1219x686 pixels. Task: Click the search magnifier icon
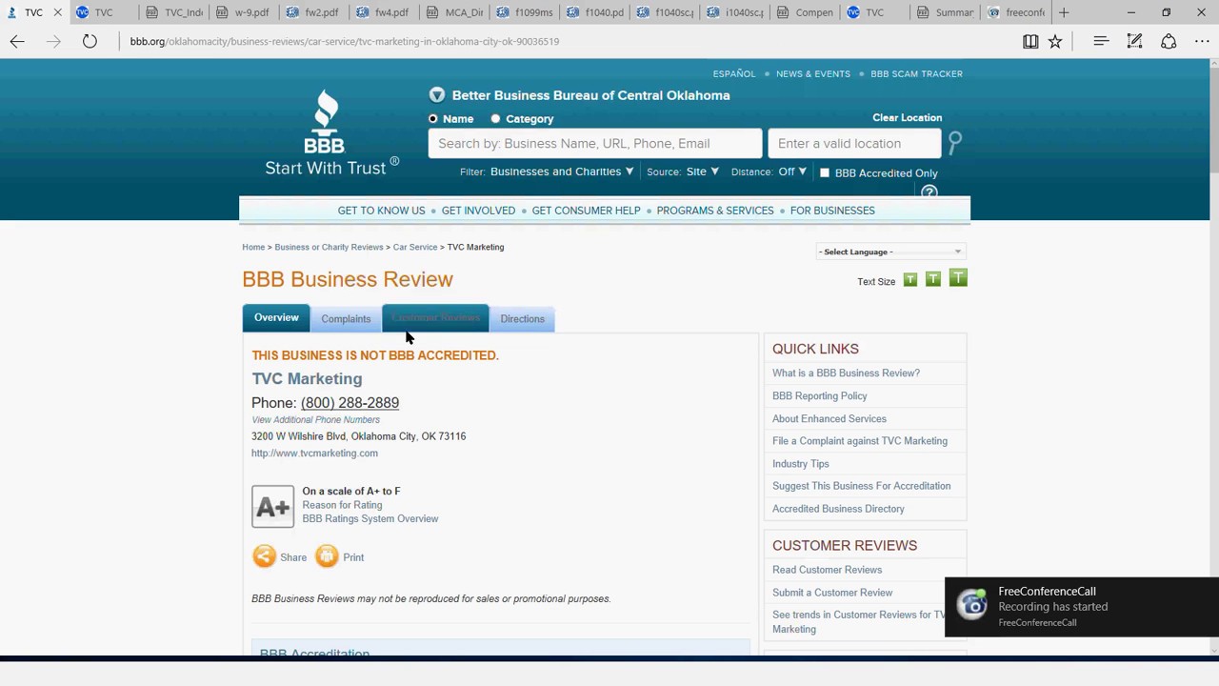tap(955, 143)
